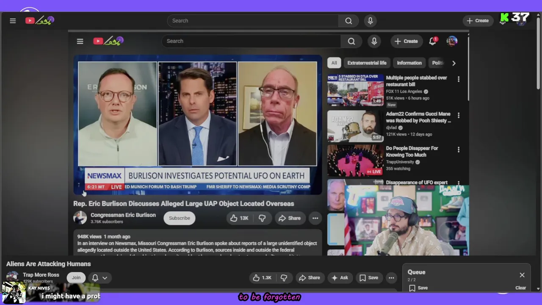Select the Extraterrestrial life chip
This screenshot has height=305, width=542.
(367, 63)
